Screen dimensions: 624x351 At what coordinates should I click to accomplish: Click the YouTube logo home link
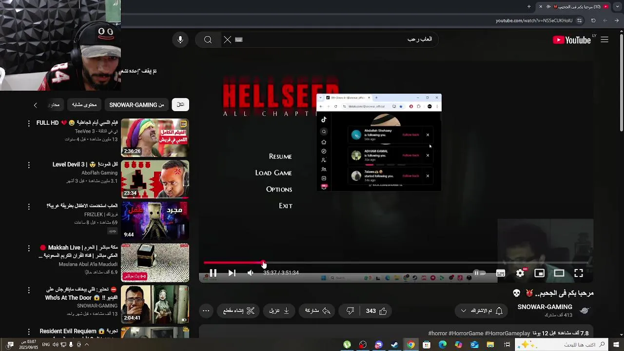(x=572, y=40)
